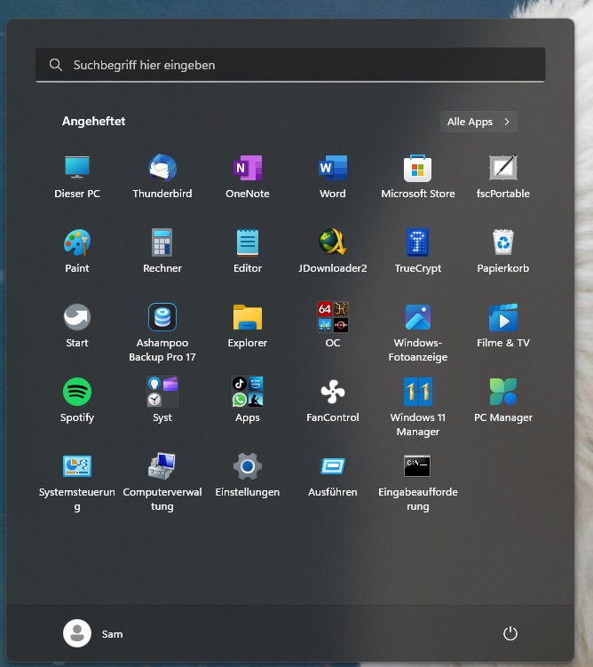The height and width of the screenshot is (667, 593).
Task: Focus the Suchbegriff hier eingeben search field
Action: [290, 65]
